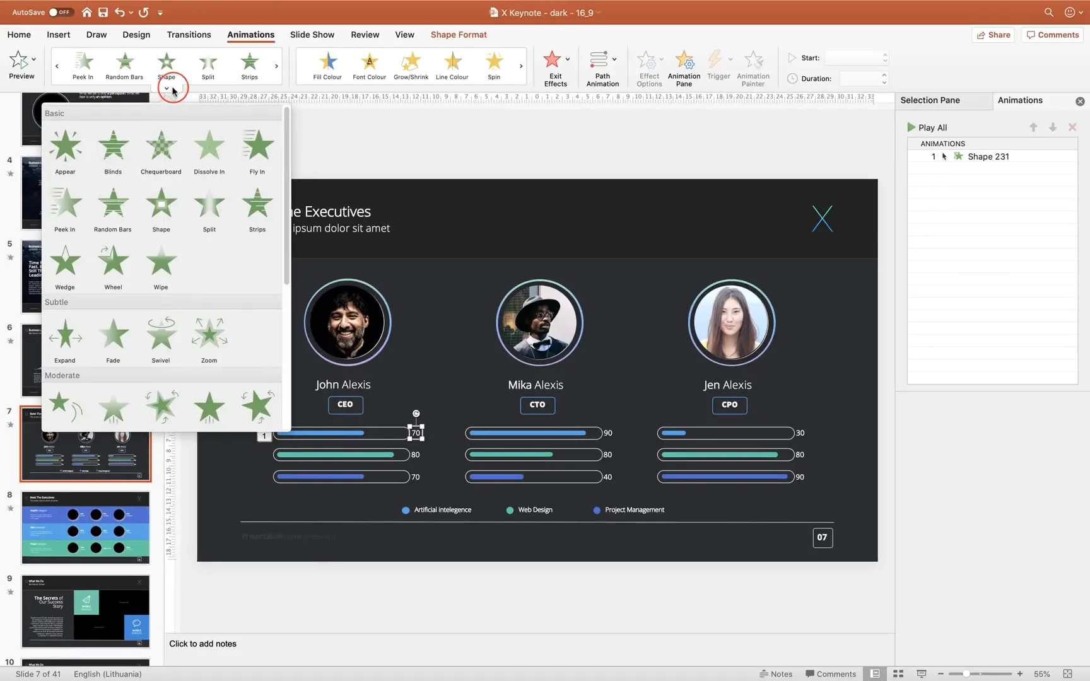
Task: Adjust the zoom slider in status bar
Action: pyautogui.click(x=966, y=674)
